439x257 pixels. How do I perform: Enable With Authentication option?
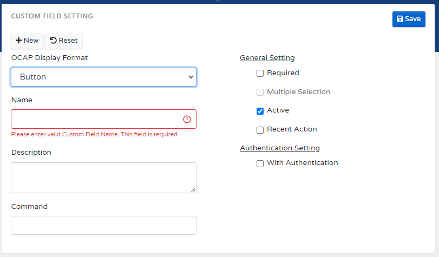point(260,163)
